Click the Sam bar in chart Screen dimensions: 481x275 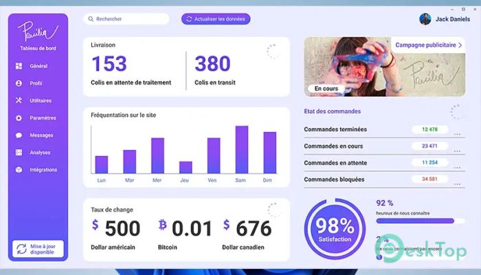point(242,150)
